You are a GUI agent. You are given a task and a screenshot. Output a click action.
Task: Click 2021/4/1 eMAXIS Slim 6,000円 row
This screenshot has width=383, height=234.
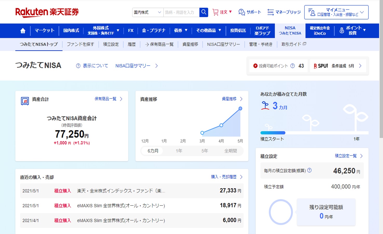click(132, 220)
